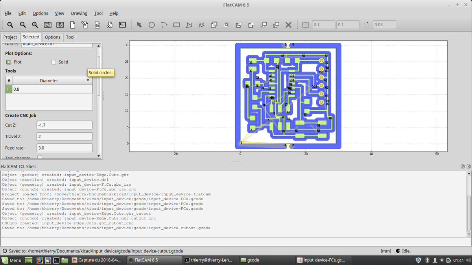Click the TCL shell command input line
The image size is (472, 265).
(x=236, y=241)
